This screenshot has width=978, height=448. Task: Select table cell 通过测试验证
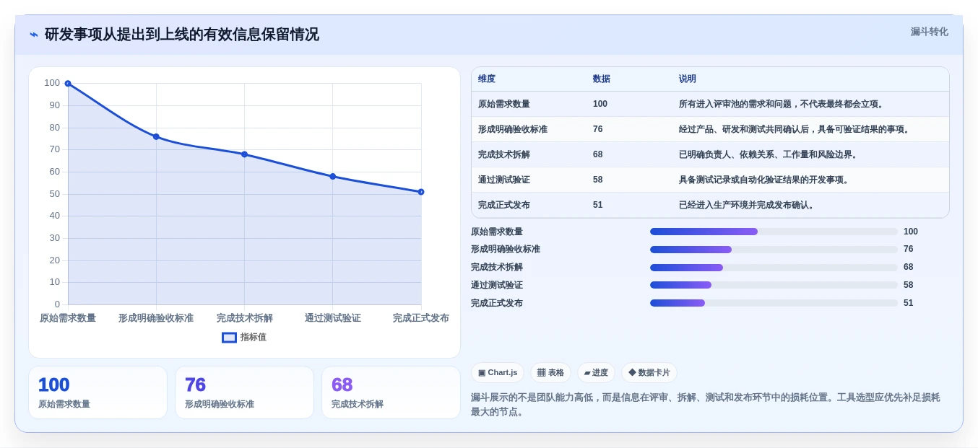tap(504, 180)
